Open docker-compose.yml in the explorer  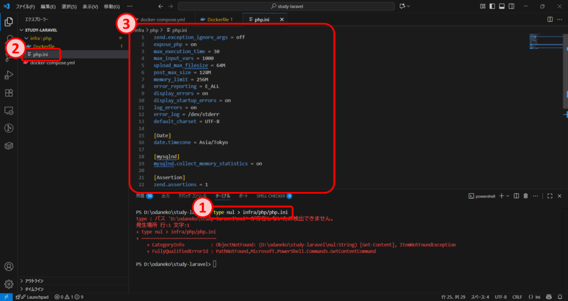tap(52, 63)
